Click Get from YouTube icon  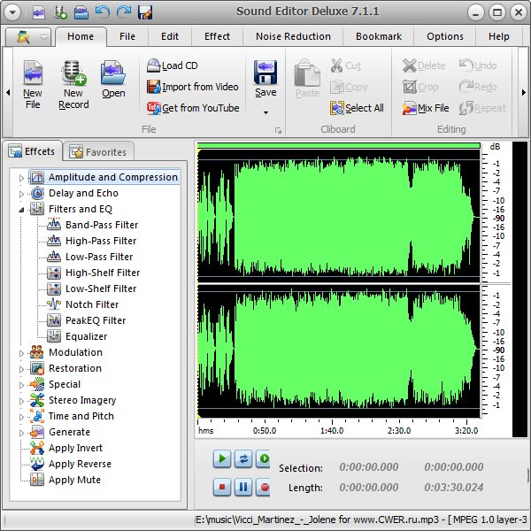tap(153, 108)
